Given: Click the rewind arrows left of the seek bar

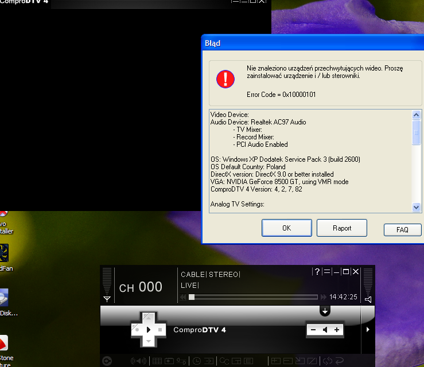Looking at the screenshot, I should pos(184,297).
